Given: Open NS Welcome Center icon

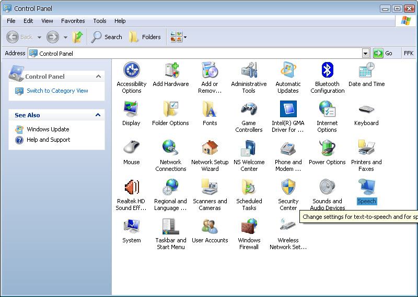Looking at the screenshot, I should (249, 148).
